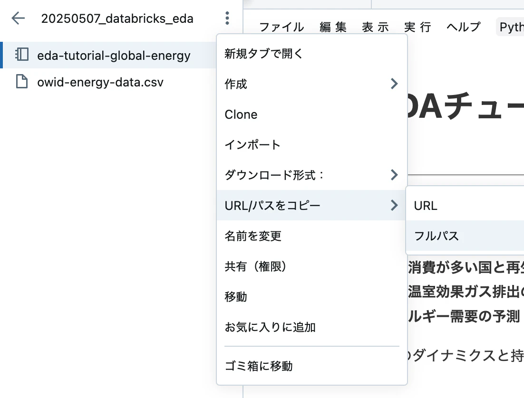Expand the 作成 submenu
The image size is (524, 398).
point(311,84)
